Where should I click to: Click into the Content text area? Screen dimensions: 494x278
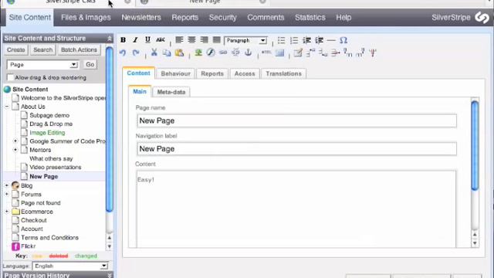[296, 209]
